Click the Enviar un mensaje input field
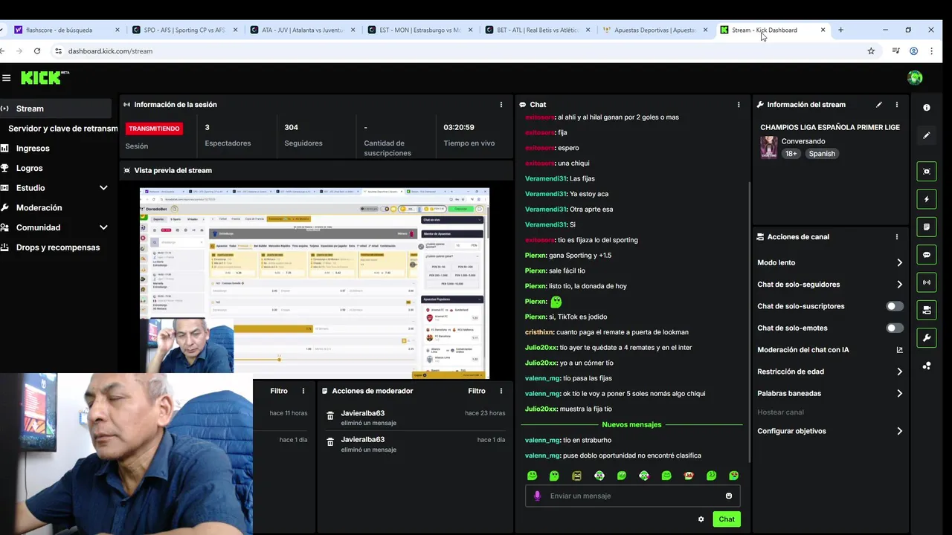This screenshot has height=535, width=952. click(632, 496)
